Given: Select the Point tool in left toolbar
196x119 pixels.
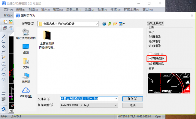Looking at the screenshot, I should click(x=4, y=86).
